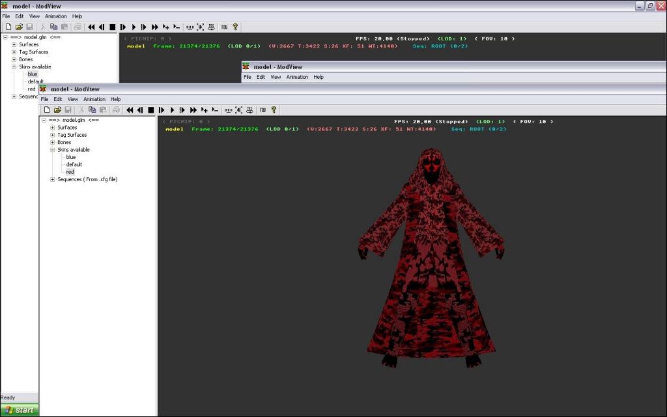This screenshot has height=417, width=667.
Task: Open the View menu in the front window
Action: click(x=72, y=99)
